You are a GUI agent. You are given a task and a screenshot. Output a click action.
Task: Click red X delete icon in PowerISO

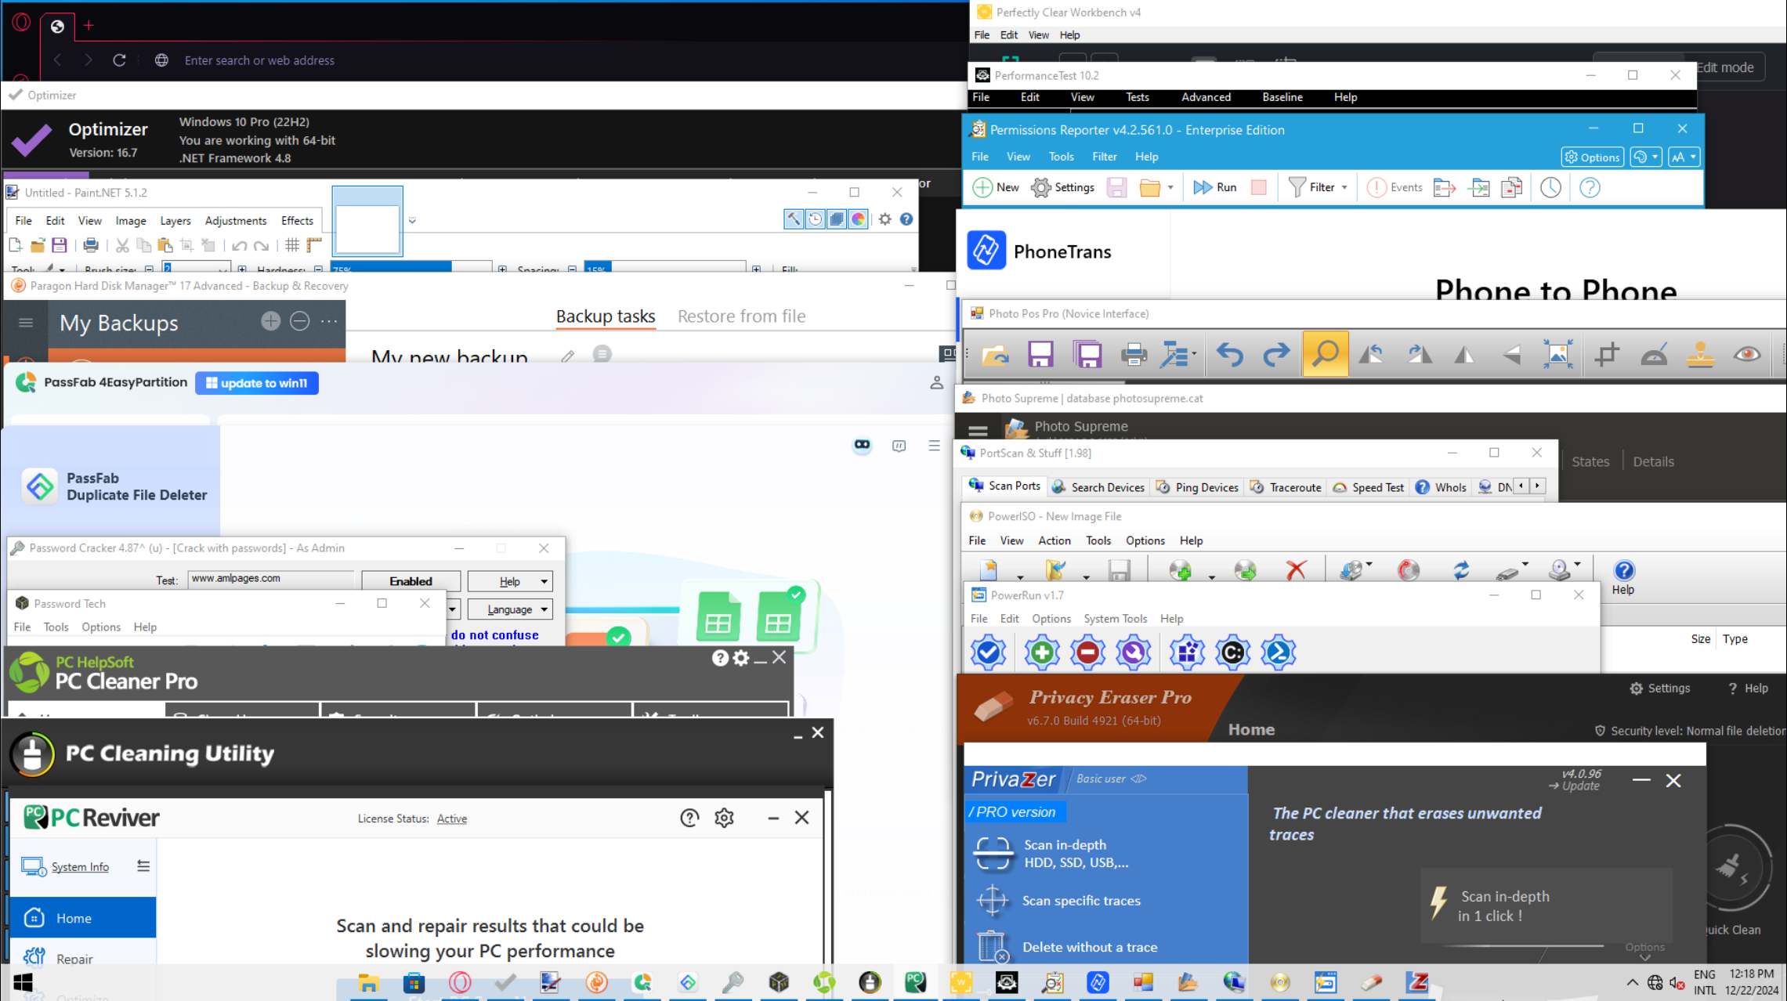click(x=1296, y=569)
